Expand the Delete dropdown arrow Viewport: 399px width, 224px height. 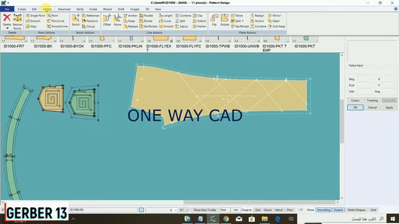[x=7, y=28]
